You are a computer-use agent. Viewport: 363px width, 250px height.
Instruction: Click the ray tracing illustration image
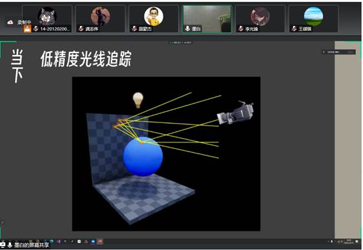pyautogui.click(x=166, y=153)
